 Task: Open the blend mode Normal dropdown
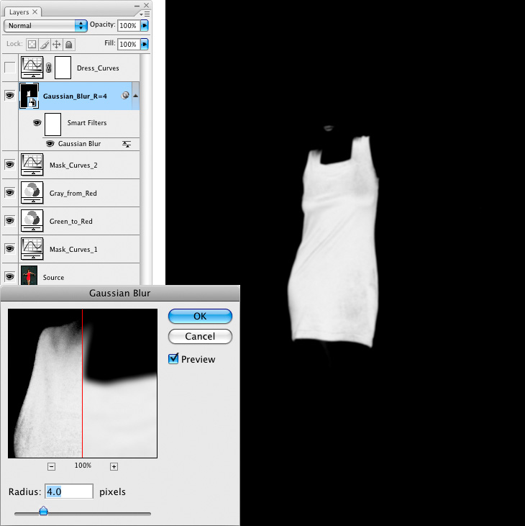(45, 25)
